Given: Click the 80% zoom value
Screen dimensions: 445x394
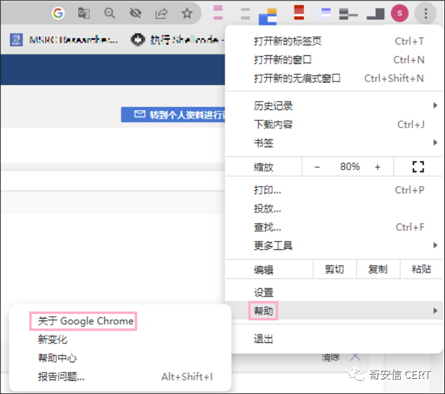Looking at the screenshot, I should (x=350, y=167).
